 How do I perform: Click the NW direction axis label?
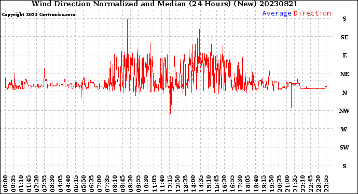point(345,111)
